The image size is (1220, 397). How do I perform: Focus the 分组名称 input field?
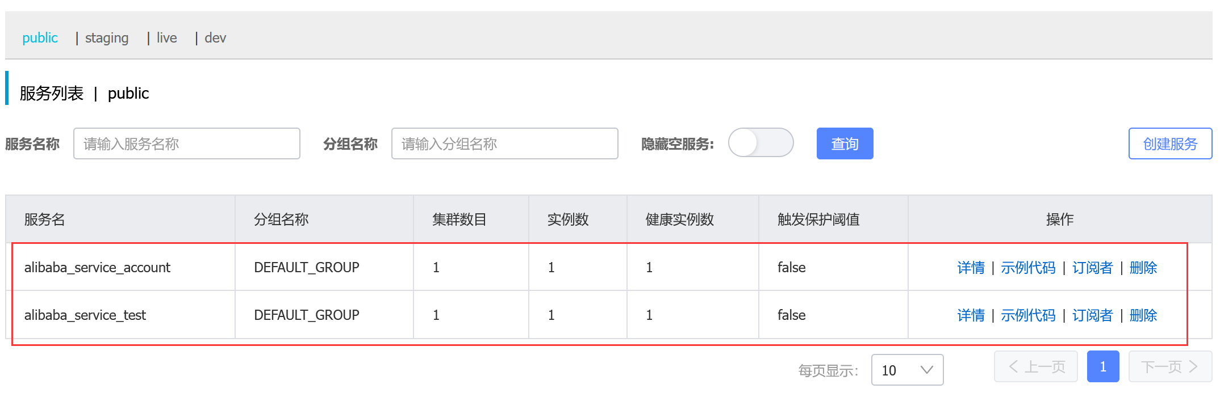(505, 143)
